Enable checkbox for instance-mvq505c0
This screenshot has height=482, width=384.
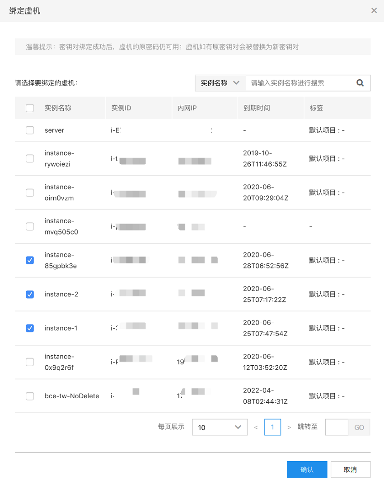(x=30, y=227)
